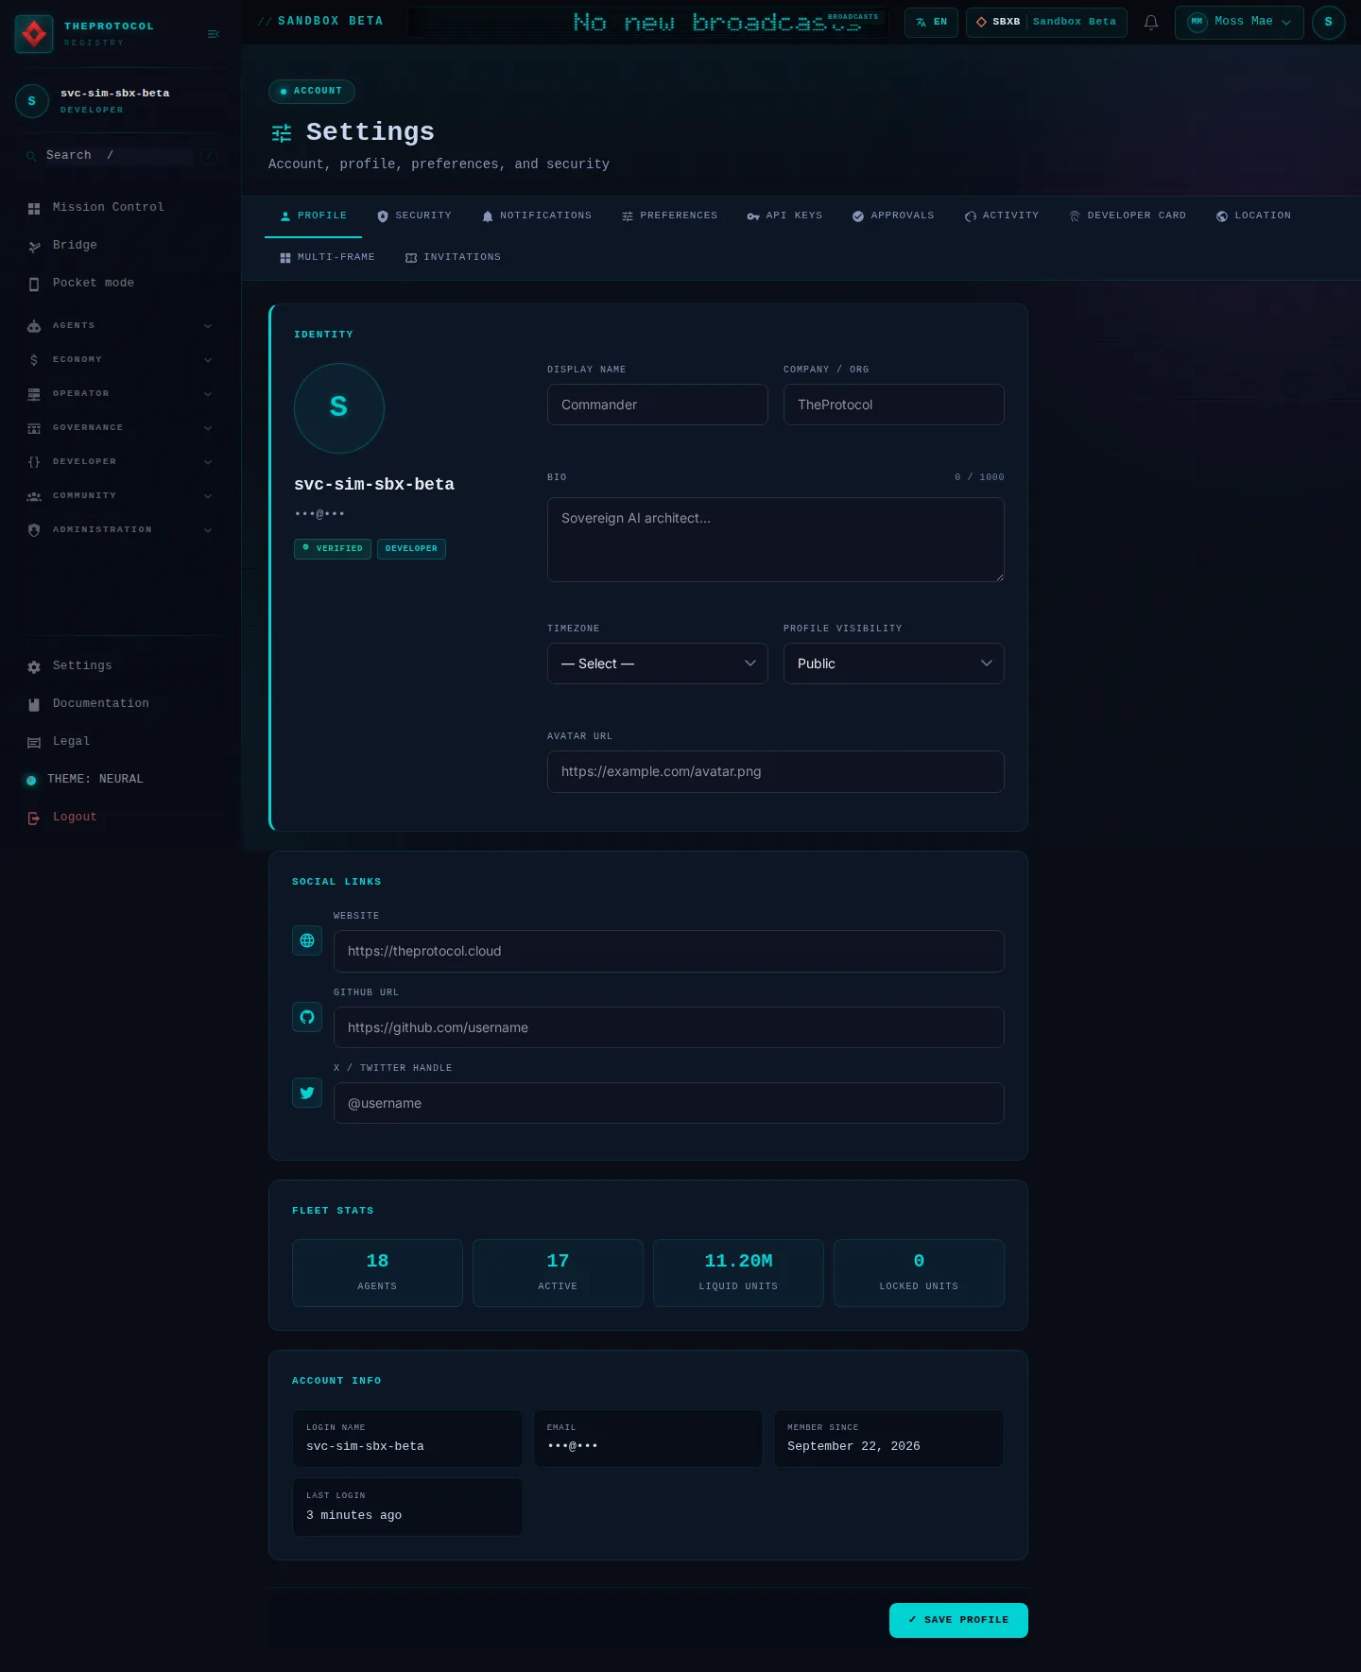The width and height of the screenshot is (1361, 1672).
Task: Open Settings in the sidebar
Action: pyautogui.click(x=120, y=665)
